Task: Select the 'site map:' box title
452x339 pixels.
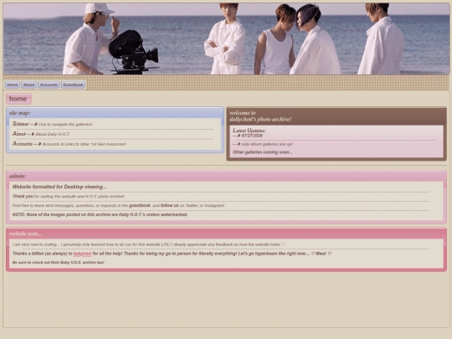Action: click(x=19, y=113)
